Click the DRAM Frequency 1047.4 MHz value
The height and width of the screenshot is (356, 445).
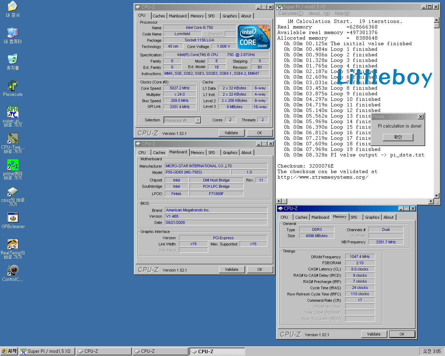click(x=360, y=257)
